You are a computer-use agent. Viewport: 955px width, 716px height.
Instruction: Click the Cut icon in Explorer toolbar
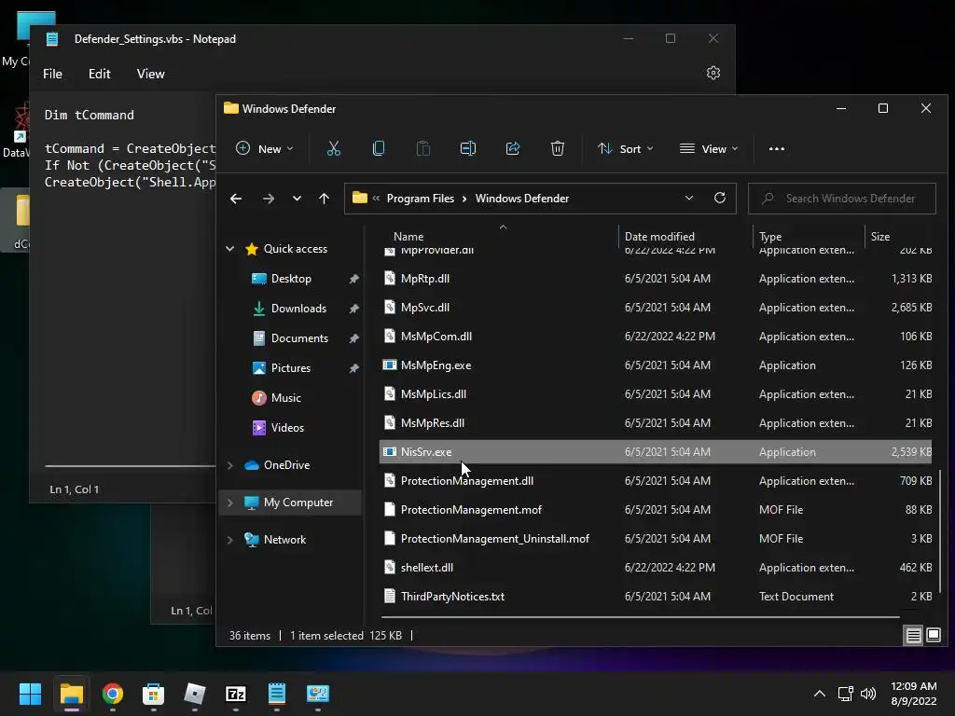[x=333, y=148]
